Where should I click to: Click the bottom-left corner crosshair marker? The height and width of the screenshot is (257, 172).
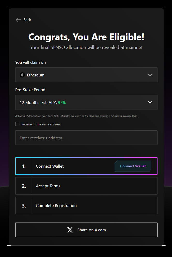tap(9, 245)
